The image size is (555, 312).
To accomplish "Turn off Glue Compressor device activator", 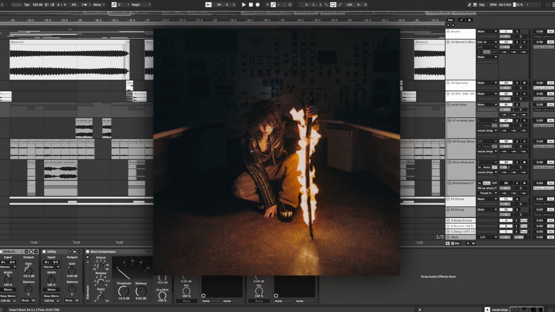I will click(x=88, y=252).
